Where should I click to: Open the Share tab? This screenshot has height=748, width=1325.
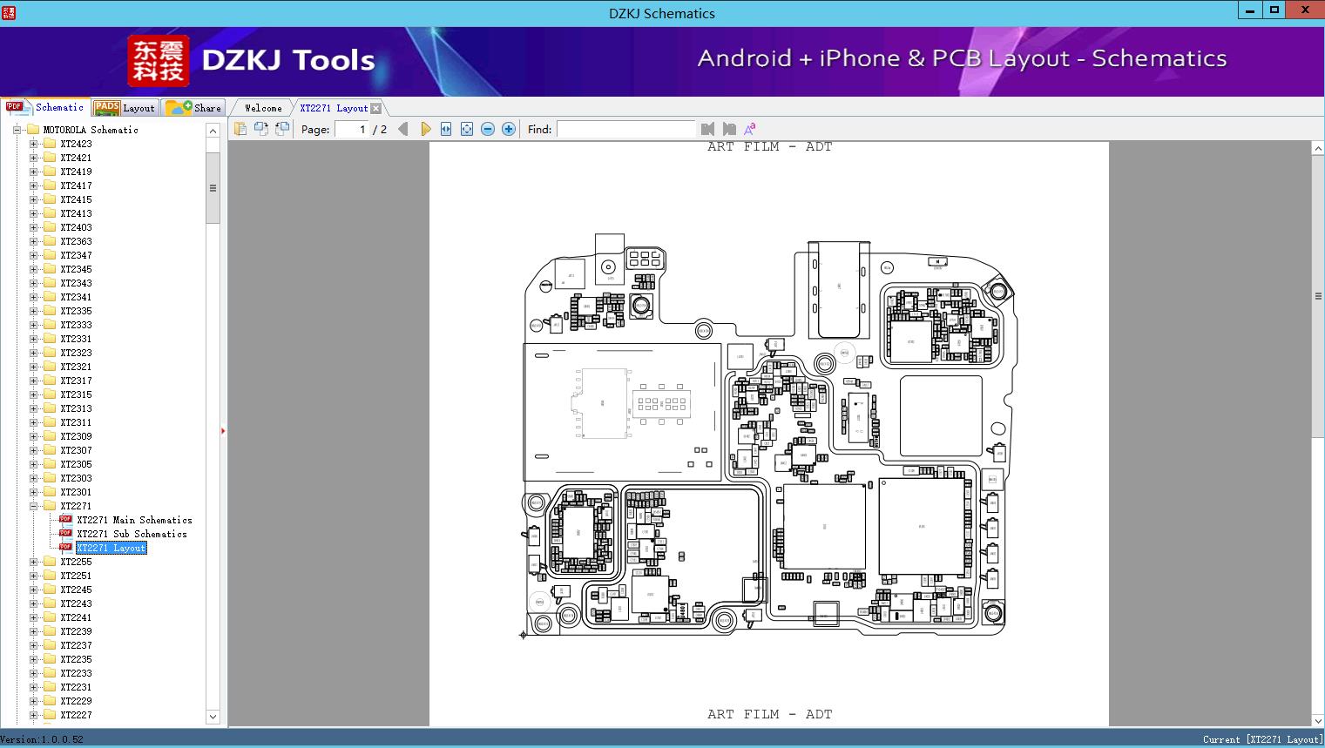(x=194, y=108)
